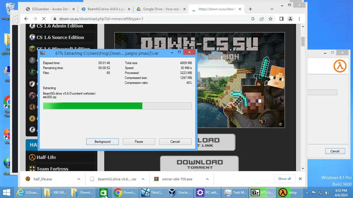Open a new tab with plus button
353x198 pixels.
(x=250, y=9)
